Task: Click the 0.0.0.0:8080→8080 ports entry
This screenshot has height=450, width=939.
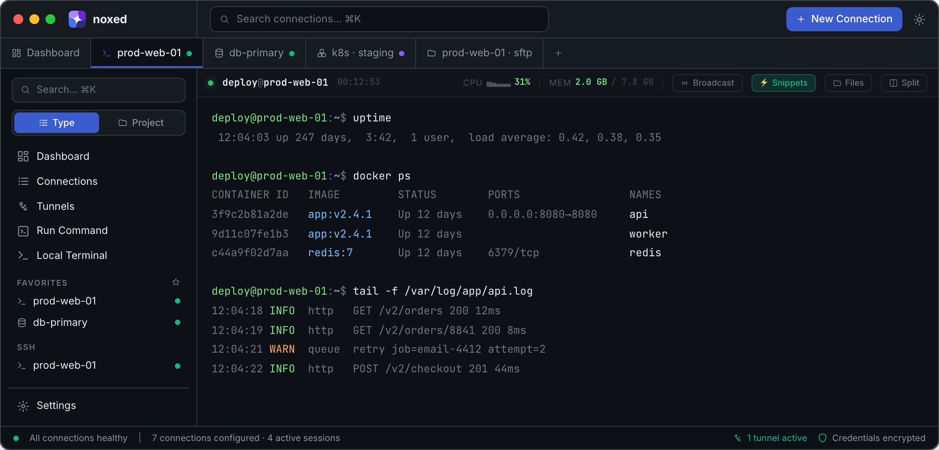Action: pos(542,214)
